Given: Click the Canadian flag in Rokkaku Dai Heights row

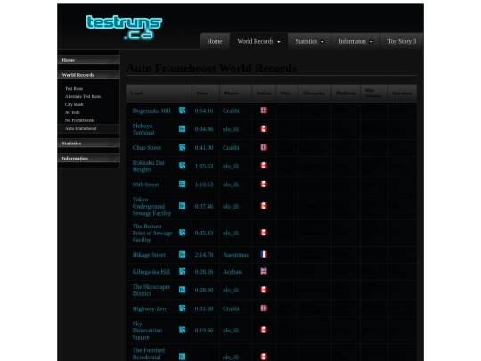Looking at the screenshot, I should (x=264, y=166).
